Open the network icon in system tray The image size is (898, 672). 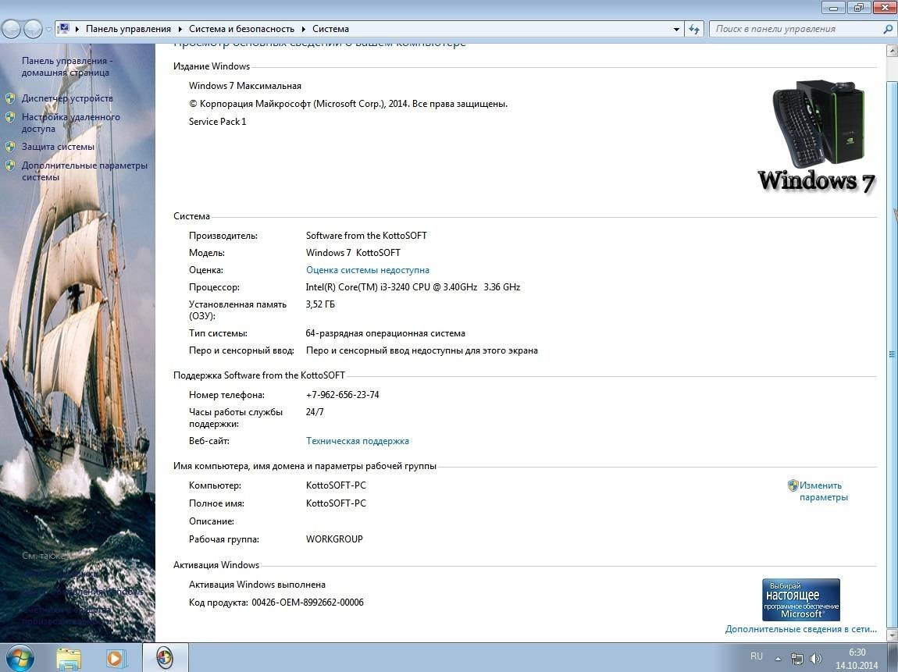[x=796, y=659]
